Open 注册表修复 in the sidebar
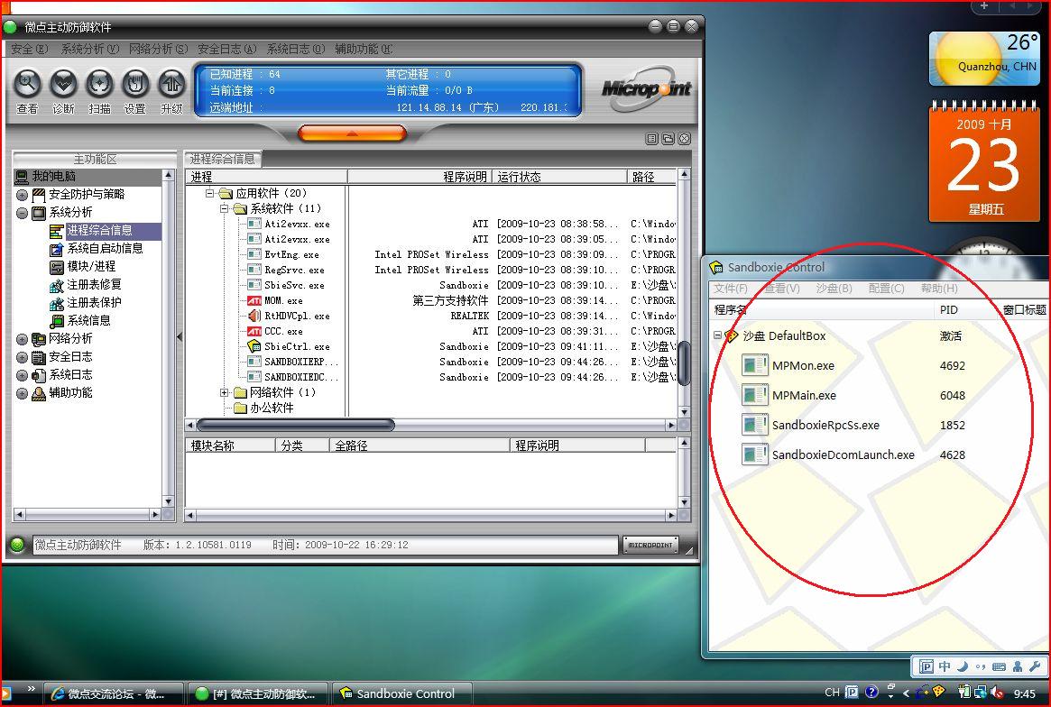 point(94,285)
